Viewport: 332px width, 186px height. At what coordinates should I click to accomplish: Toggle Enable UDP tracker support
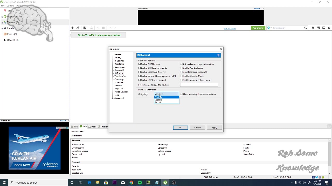[140, 80]
